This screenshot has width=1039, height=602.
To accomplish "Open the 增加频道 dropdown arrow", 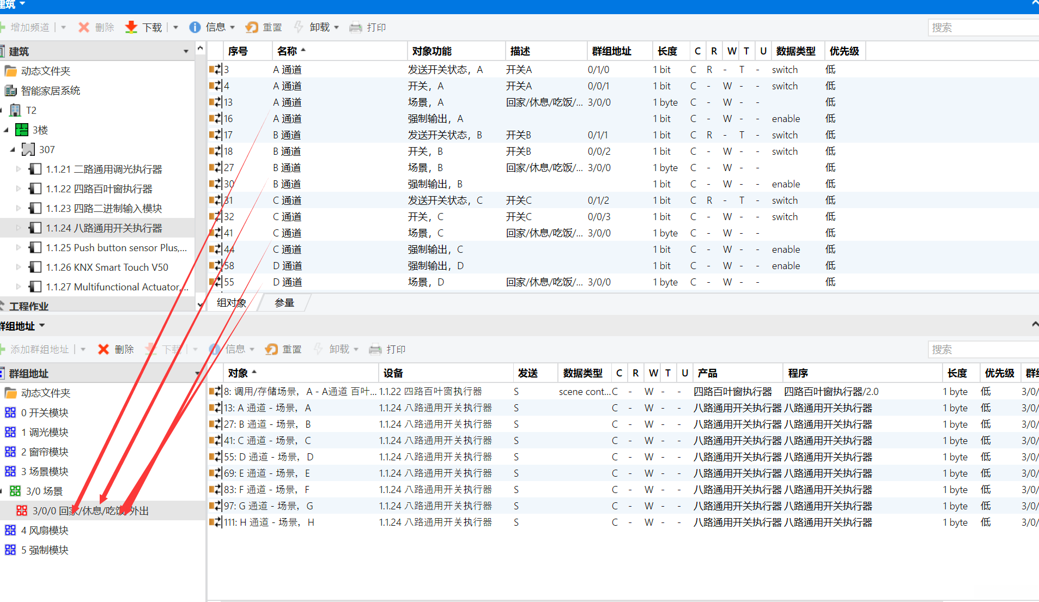I will click(64, 27).
